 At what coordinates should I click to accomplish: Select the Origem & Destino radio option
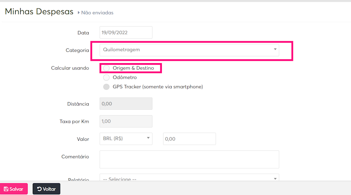point(106,68)
